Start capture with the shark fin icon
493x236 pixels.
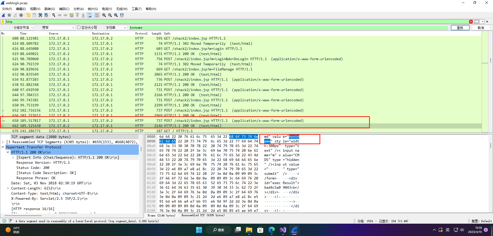[x=3, y=15]
